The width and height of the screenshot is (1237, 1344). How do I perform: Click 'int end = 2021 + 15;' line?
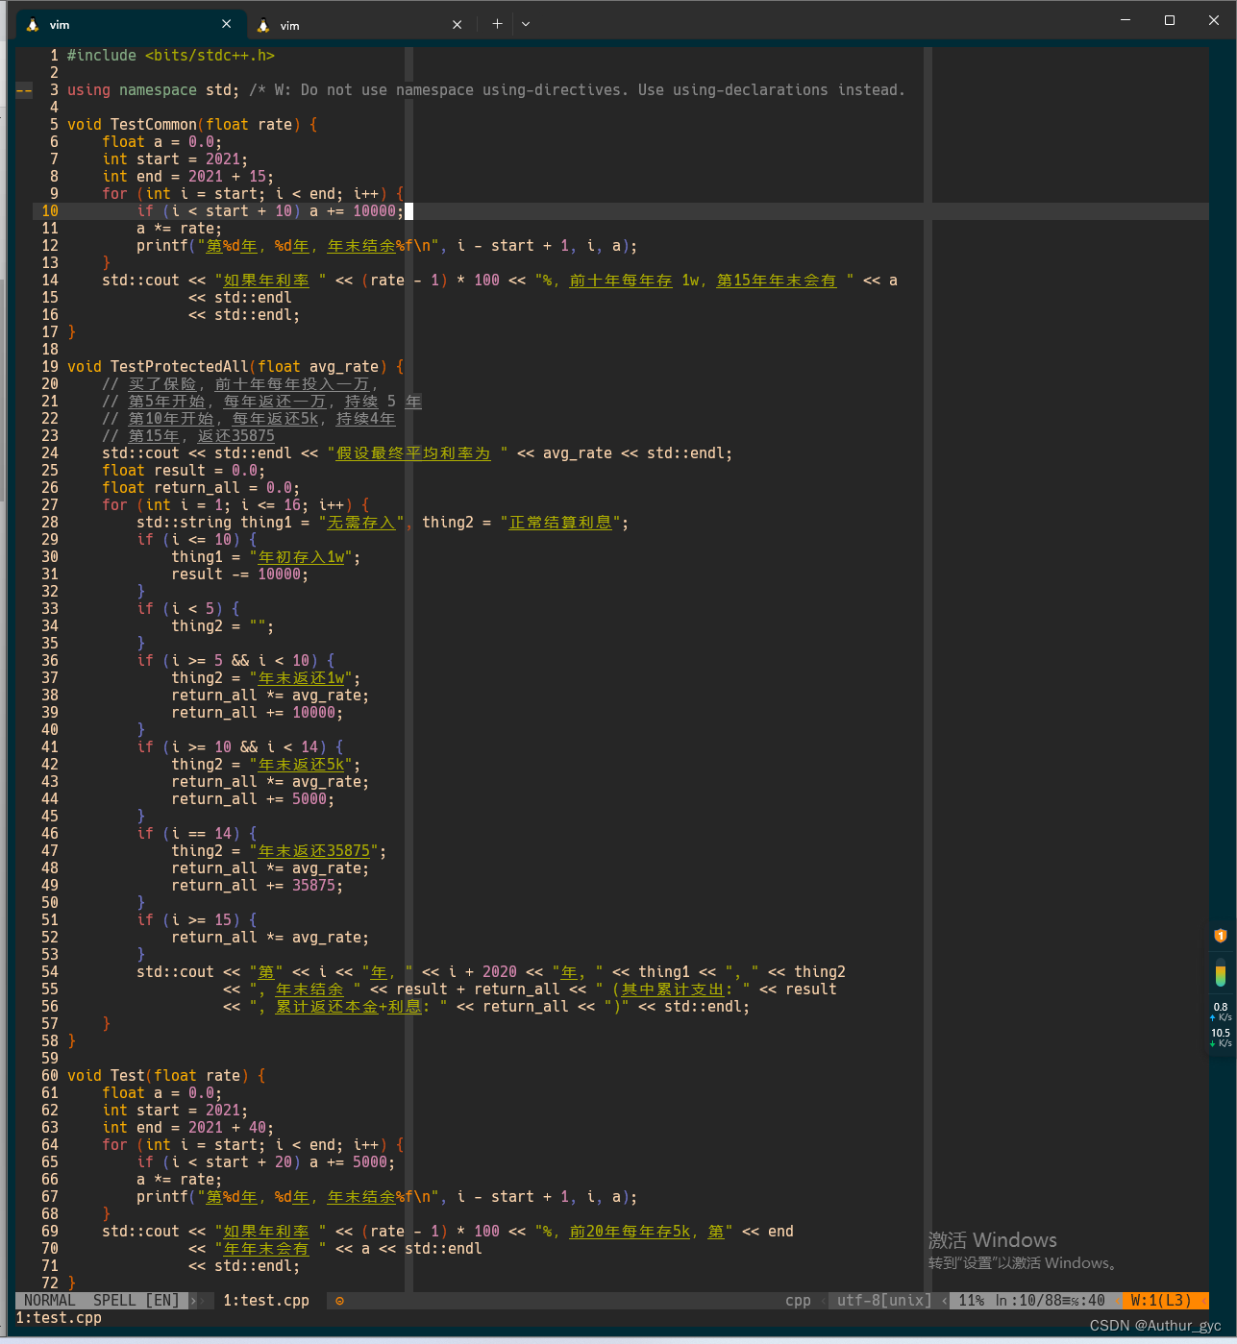188,177
